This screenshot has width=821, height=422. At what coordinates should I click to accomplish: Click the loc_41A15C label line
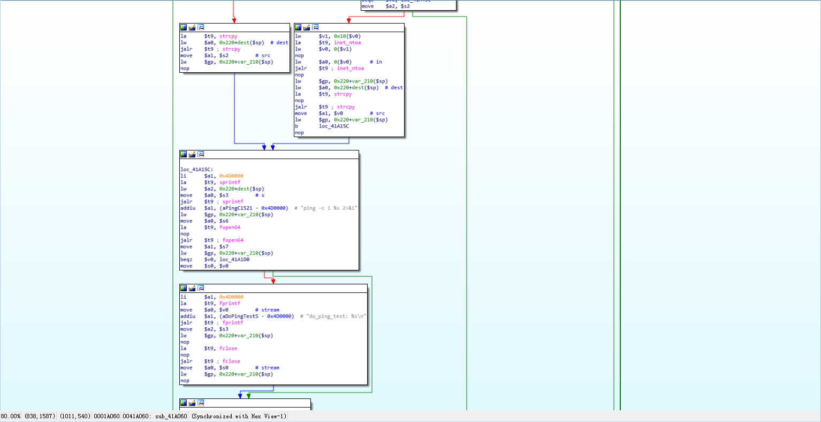tap(196, 170)
